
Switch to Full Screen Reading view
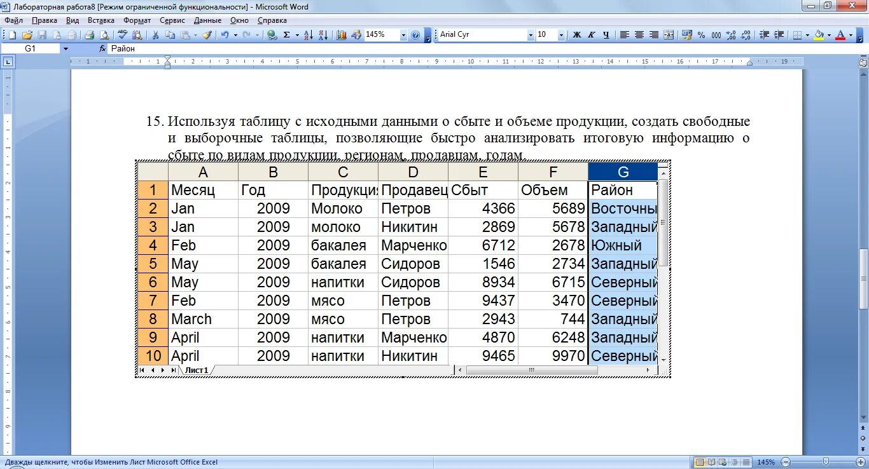point(711,462)
